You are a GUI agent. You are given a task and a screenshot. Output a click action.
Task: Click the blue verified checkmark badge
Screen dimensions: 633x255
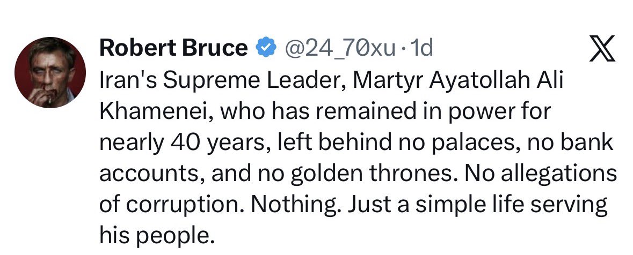click(x=266, y=48)
